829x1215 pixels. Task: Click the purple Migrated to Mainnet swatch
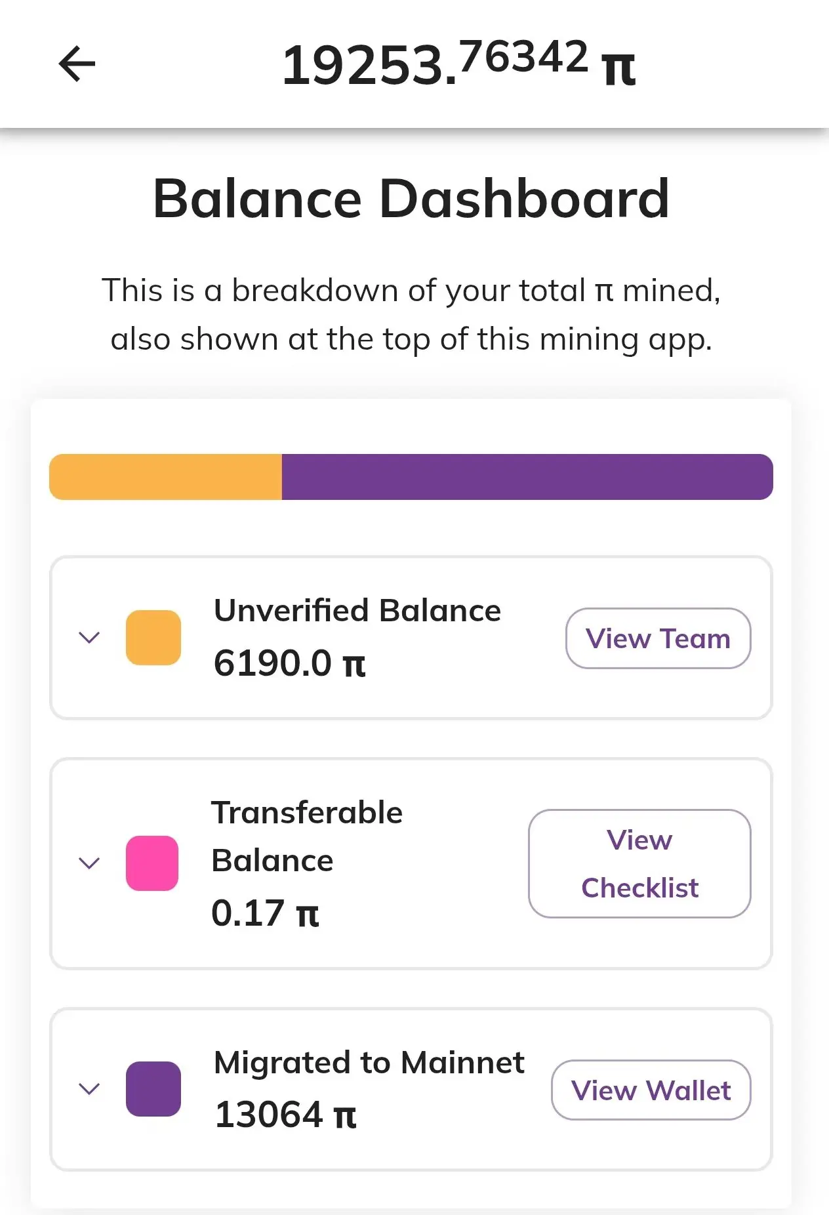pos(153,1089)
